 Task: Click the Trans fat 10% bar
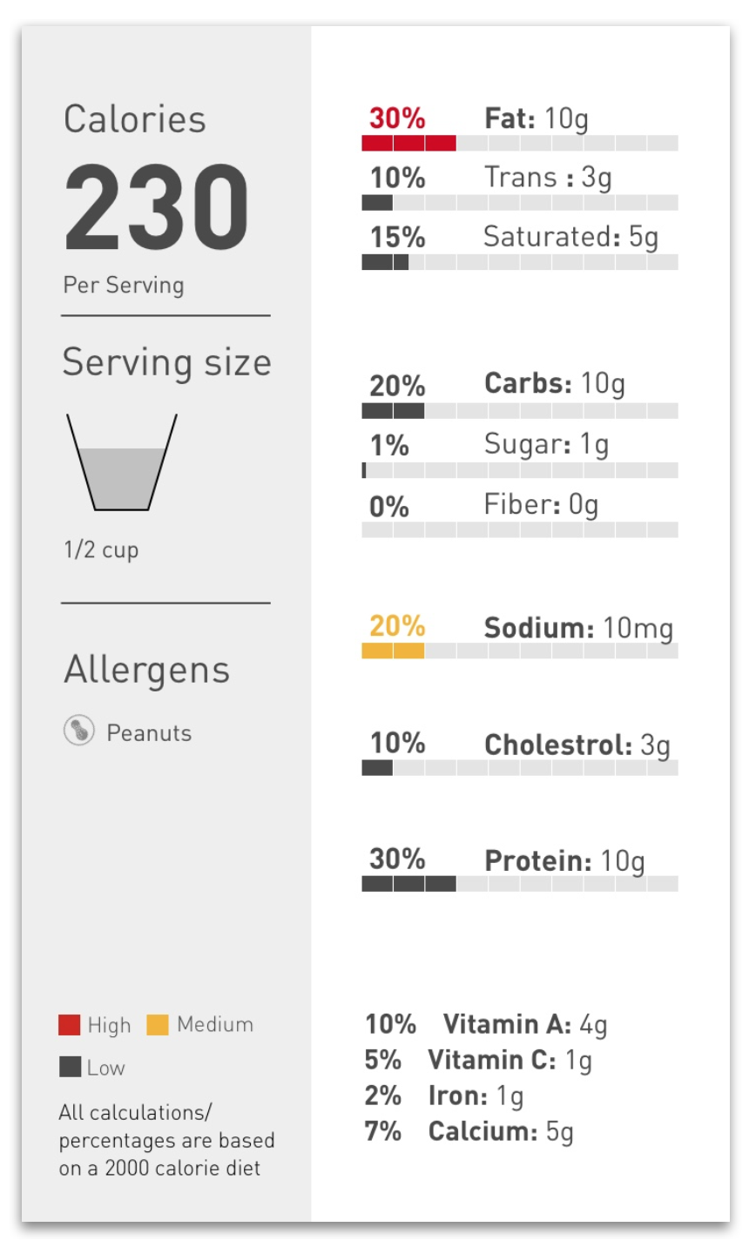coord(520,203)
